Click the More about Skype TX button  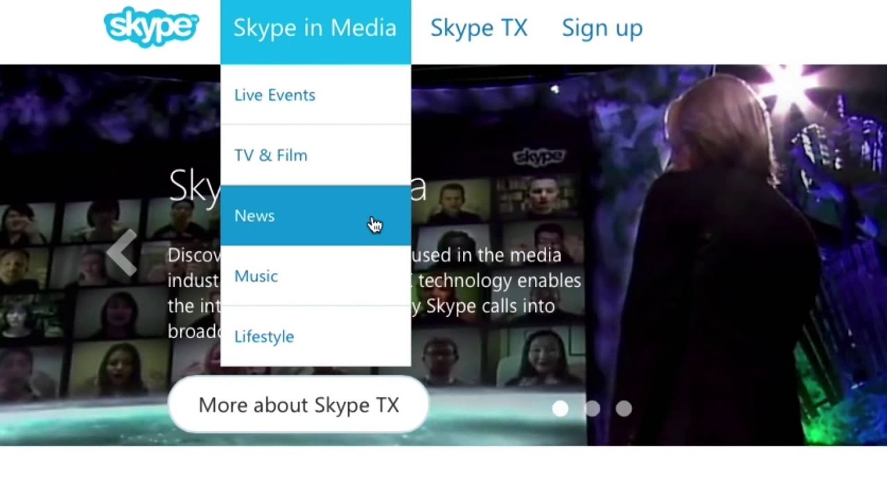pos(299,405)
